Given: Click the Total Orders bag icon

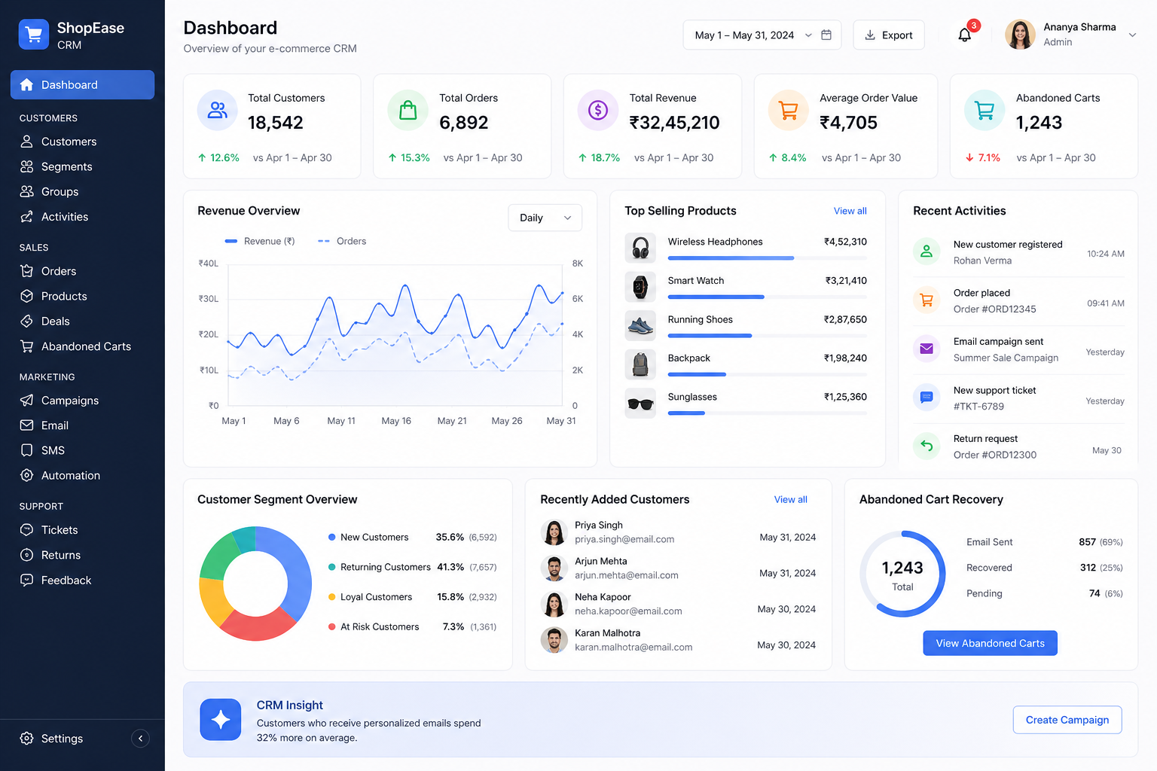Looking at the screenshot, I should click(x=408, y=110).
